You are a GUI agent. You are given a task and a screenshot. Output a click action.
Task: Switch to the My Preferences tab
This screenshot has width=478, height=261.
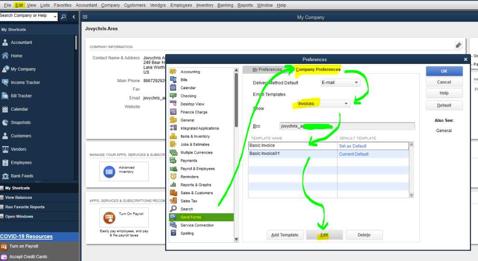coord(267,70)
